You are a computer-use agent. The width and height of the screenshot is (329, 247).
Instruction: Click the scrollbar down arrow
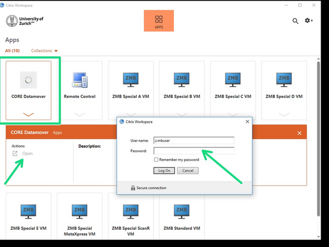coord(318,237)
